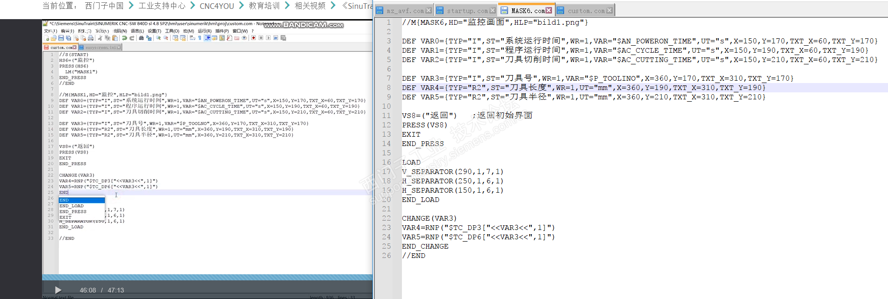
Task: Click the Monitoring eye toolbar icon
Action: tap(244, 38)
